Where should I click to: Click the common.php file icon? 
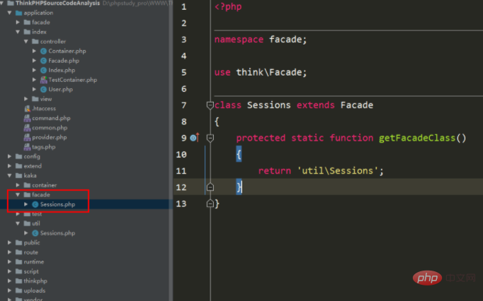click(27, 128)
